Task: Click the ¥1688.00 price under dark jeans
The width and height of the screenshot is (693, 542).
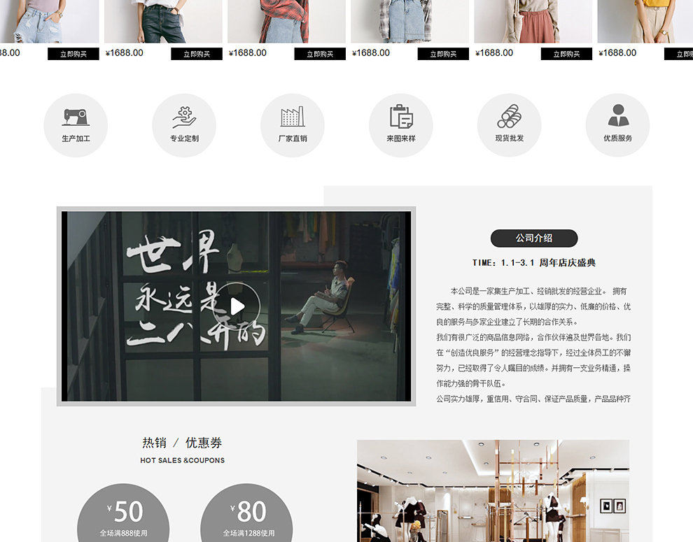Action: (124, 53)
